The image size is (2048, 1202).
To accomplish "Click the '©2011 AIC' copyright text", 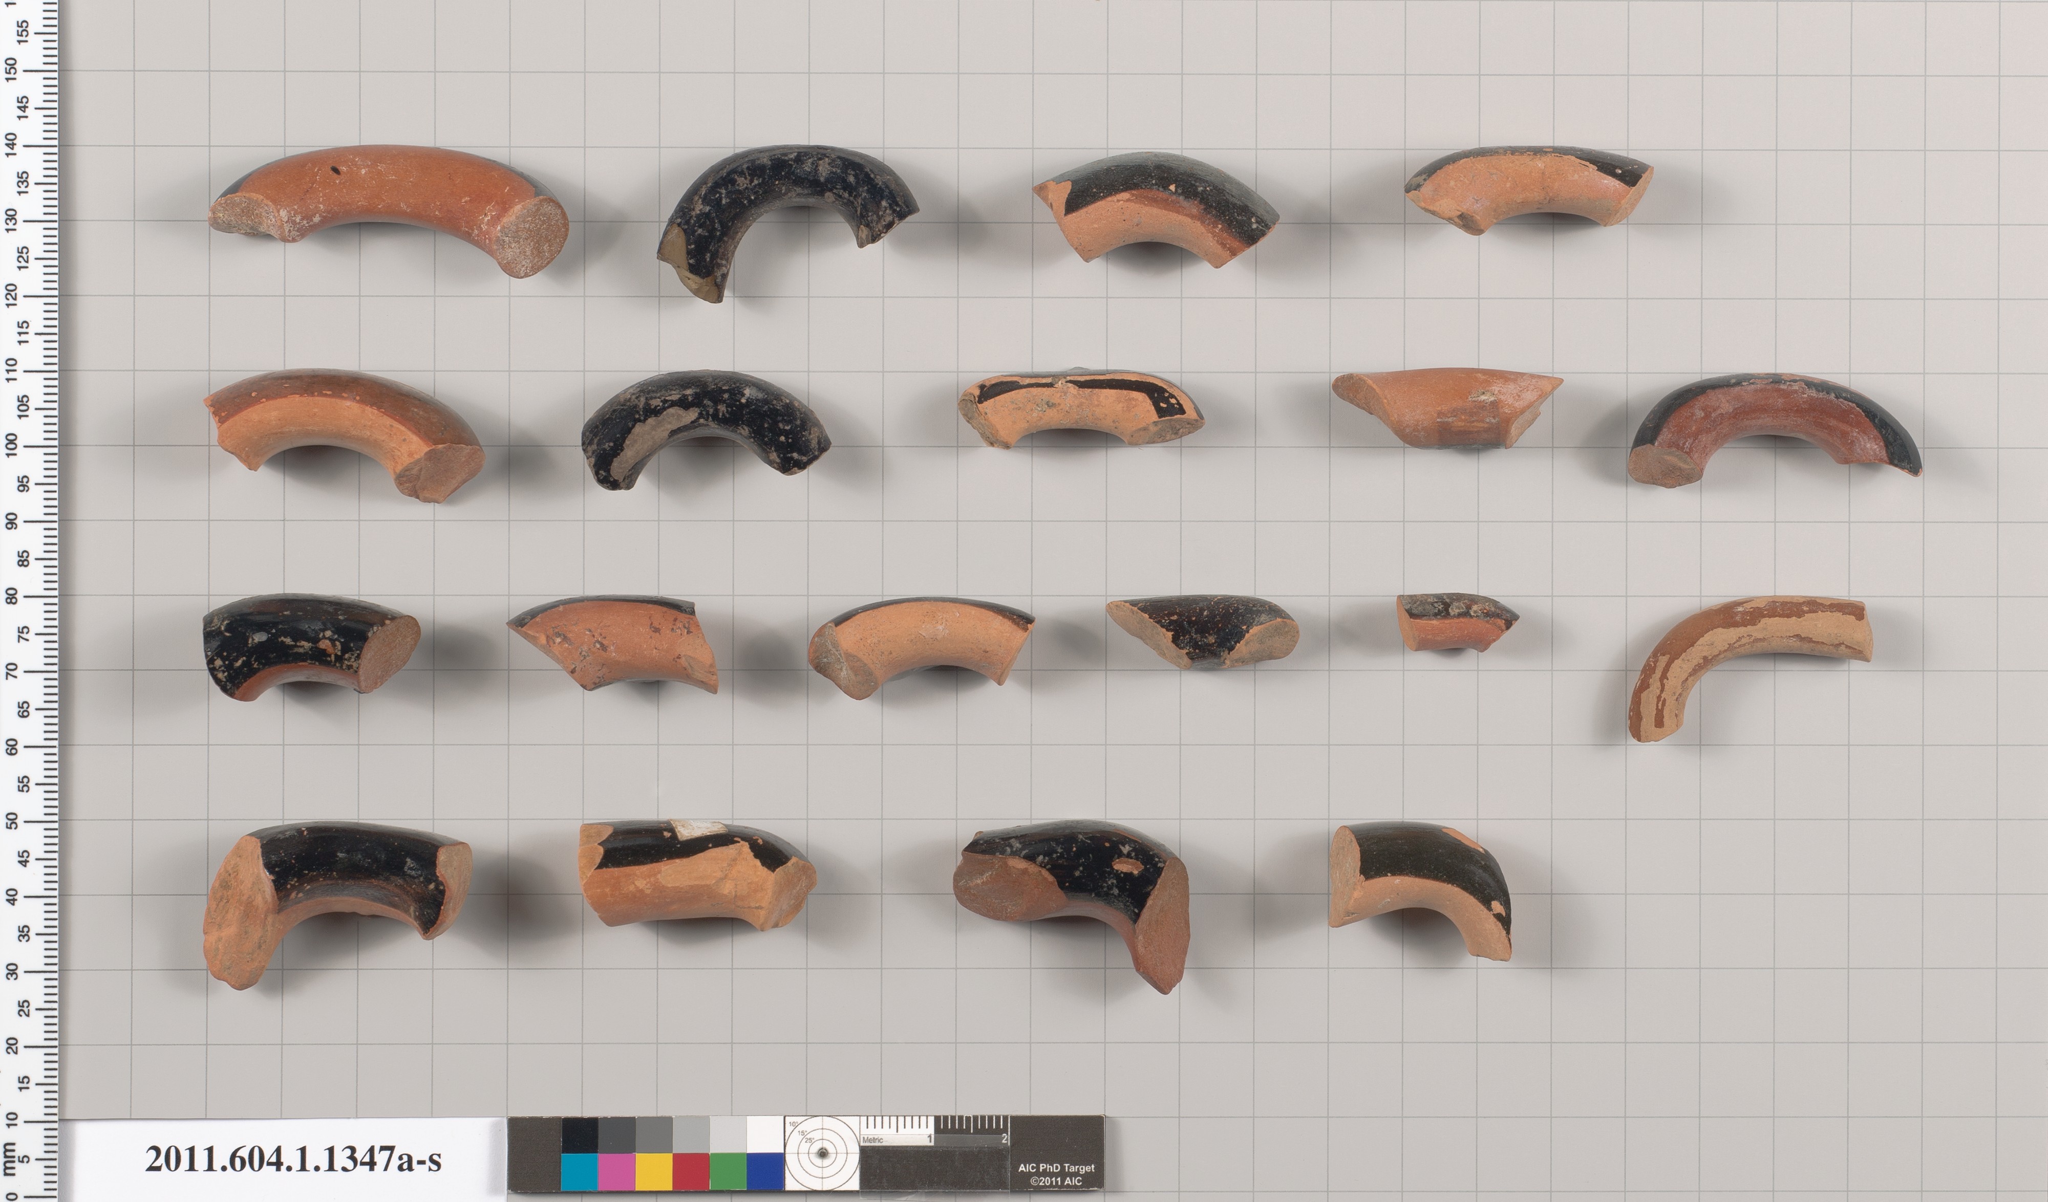I will [x=1056, y=1181].
